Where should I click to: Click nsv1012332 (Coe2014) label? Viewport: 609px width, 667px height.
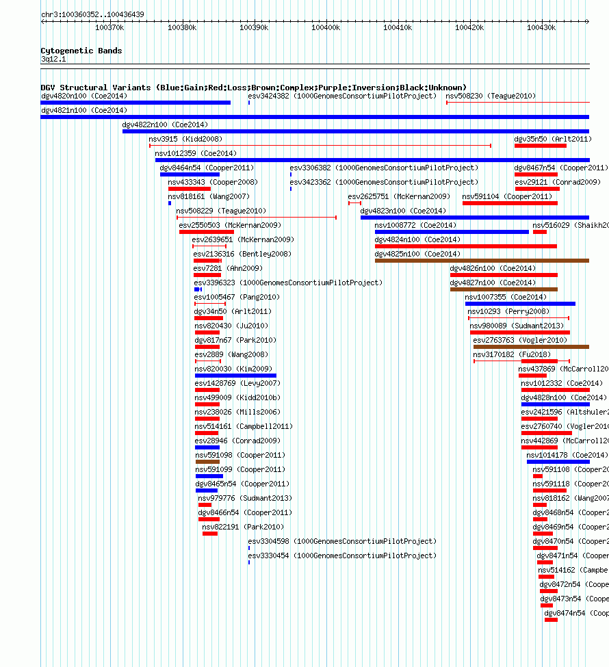pyautogui.click(x=562, y=384)
